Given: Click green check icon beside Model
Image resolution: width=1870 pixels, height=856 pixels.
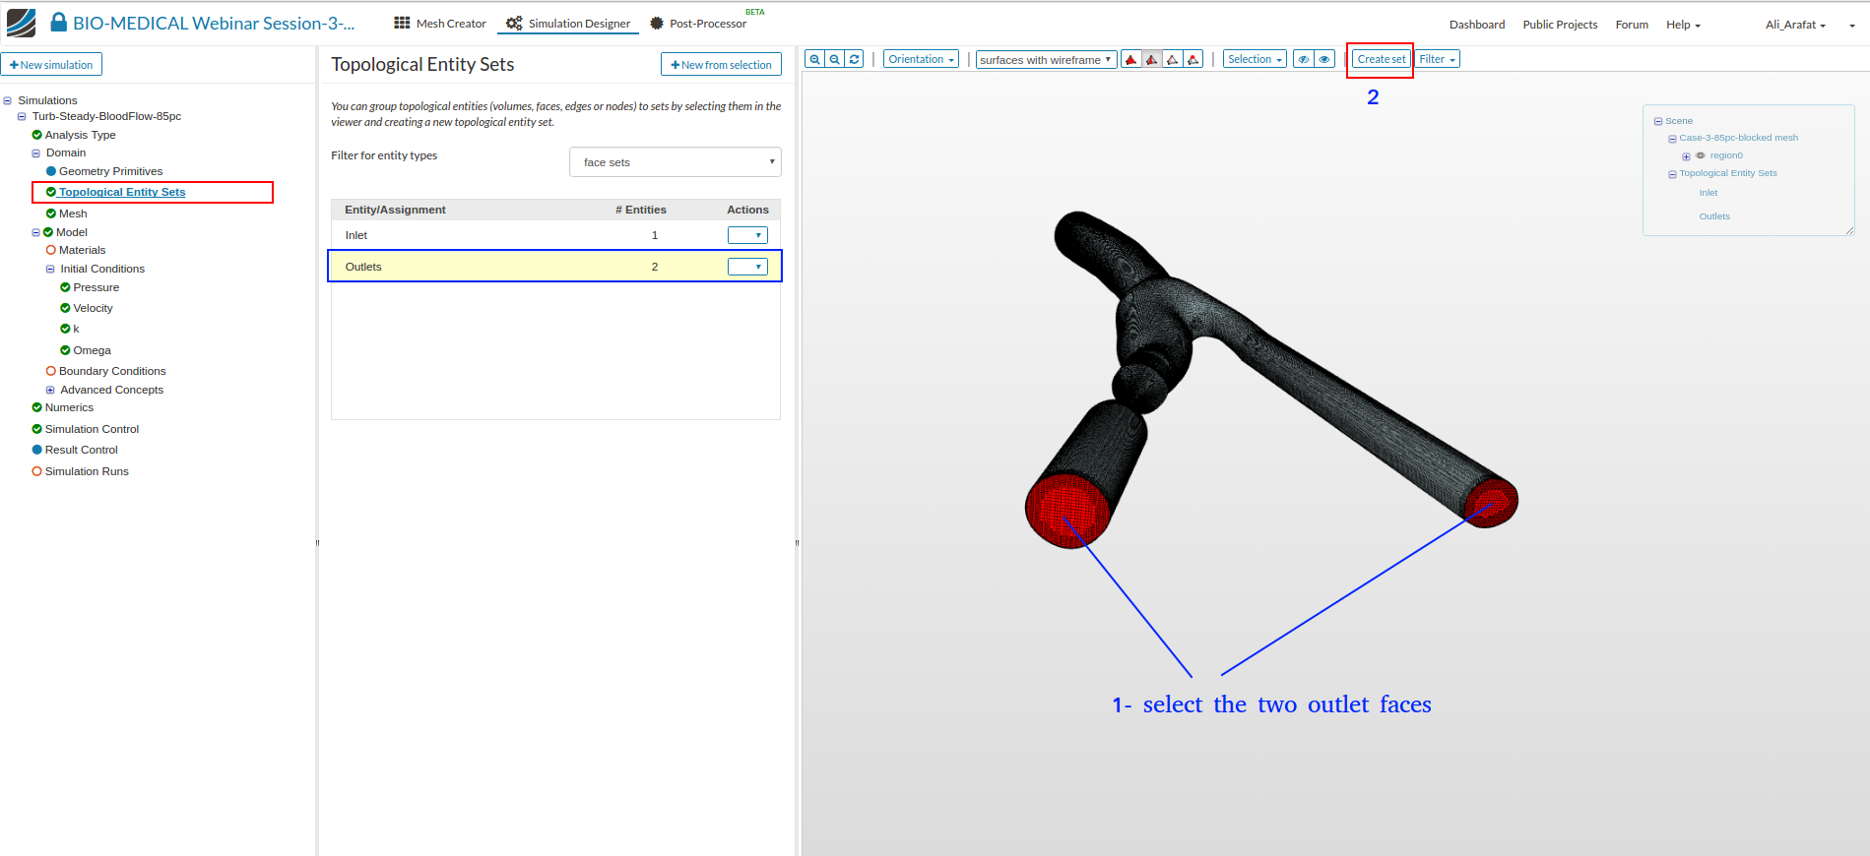Looking at the screenshot, I should tap(48, 232).
